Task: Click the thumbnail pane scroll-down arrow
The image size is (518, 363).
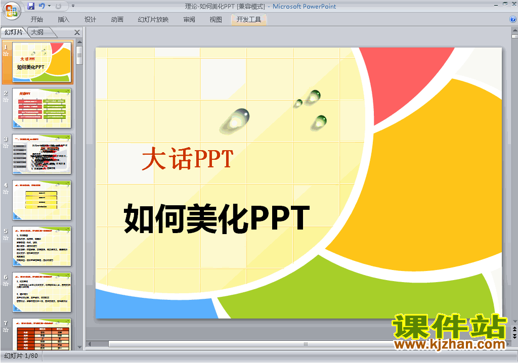Action: tap(79, 347)
